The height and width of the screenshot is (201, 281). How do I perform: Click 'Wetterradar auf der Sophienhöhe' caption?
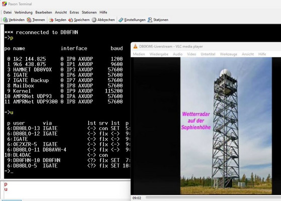[x=196, y=121]
